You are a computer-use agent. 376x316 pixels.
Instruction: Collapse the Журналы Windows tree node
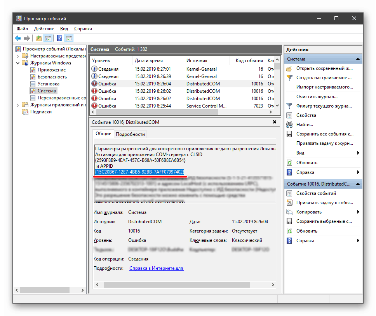coord(17,63)
